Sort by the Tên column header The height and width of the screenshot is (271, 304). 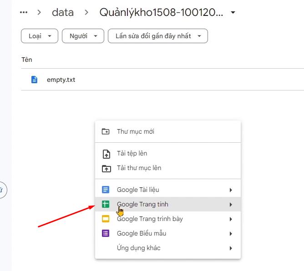click(x=27, y=60)
